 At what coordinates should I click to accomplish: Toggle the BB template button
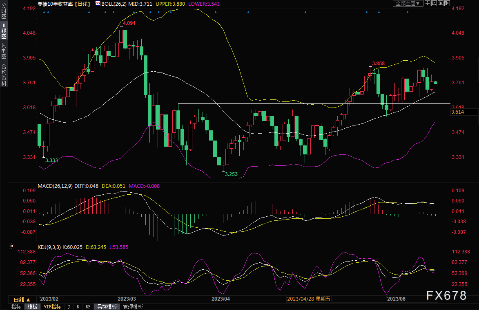[x=88, y=307]
